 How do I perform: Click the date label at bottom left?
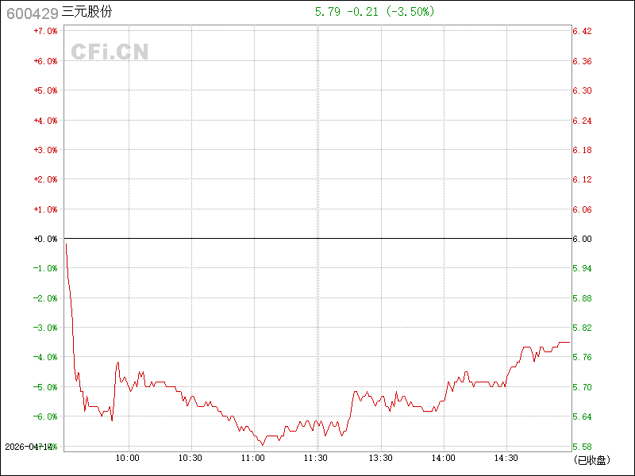pyautogui.click(x=29, y=447)
